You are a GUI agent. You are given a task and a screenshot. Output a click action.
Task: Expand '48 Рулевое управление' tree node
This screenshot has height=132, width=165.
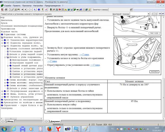2,97
